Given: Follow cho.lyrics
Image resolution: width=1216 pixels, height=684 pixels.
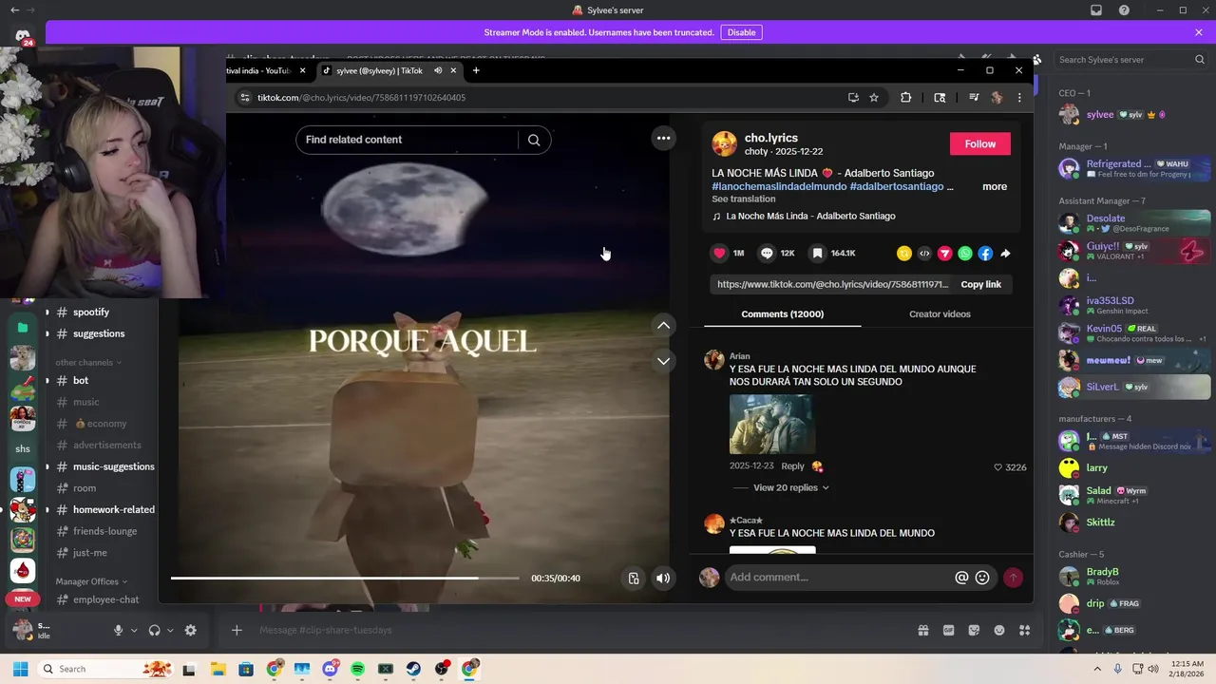Looking at the screenshot, I should [x=979, y=143].
